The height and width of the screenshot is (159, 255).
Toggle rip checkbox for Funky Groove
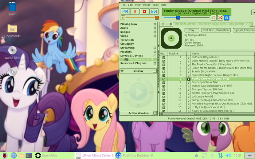(x=164, y=79)
